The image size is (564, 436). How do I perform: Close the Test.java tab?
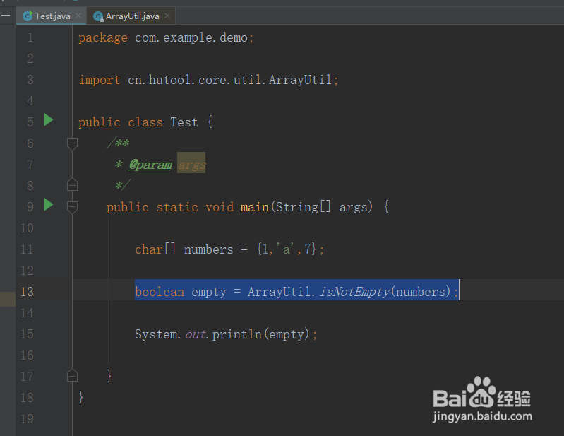click(78, 16)
